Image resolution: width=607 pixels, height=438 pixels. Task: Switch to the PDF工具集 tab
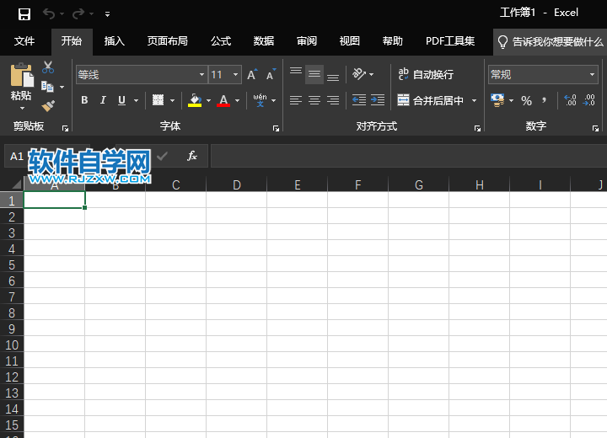[450, 41]
